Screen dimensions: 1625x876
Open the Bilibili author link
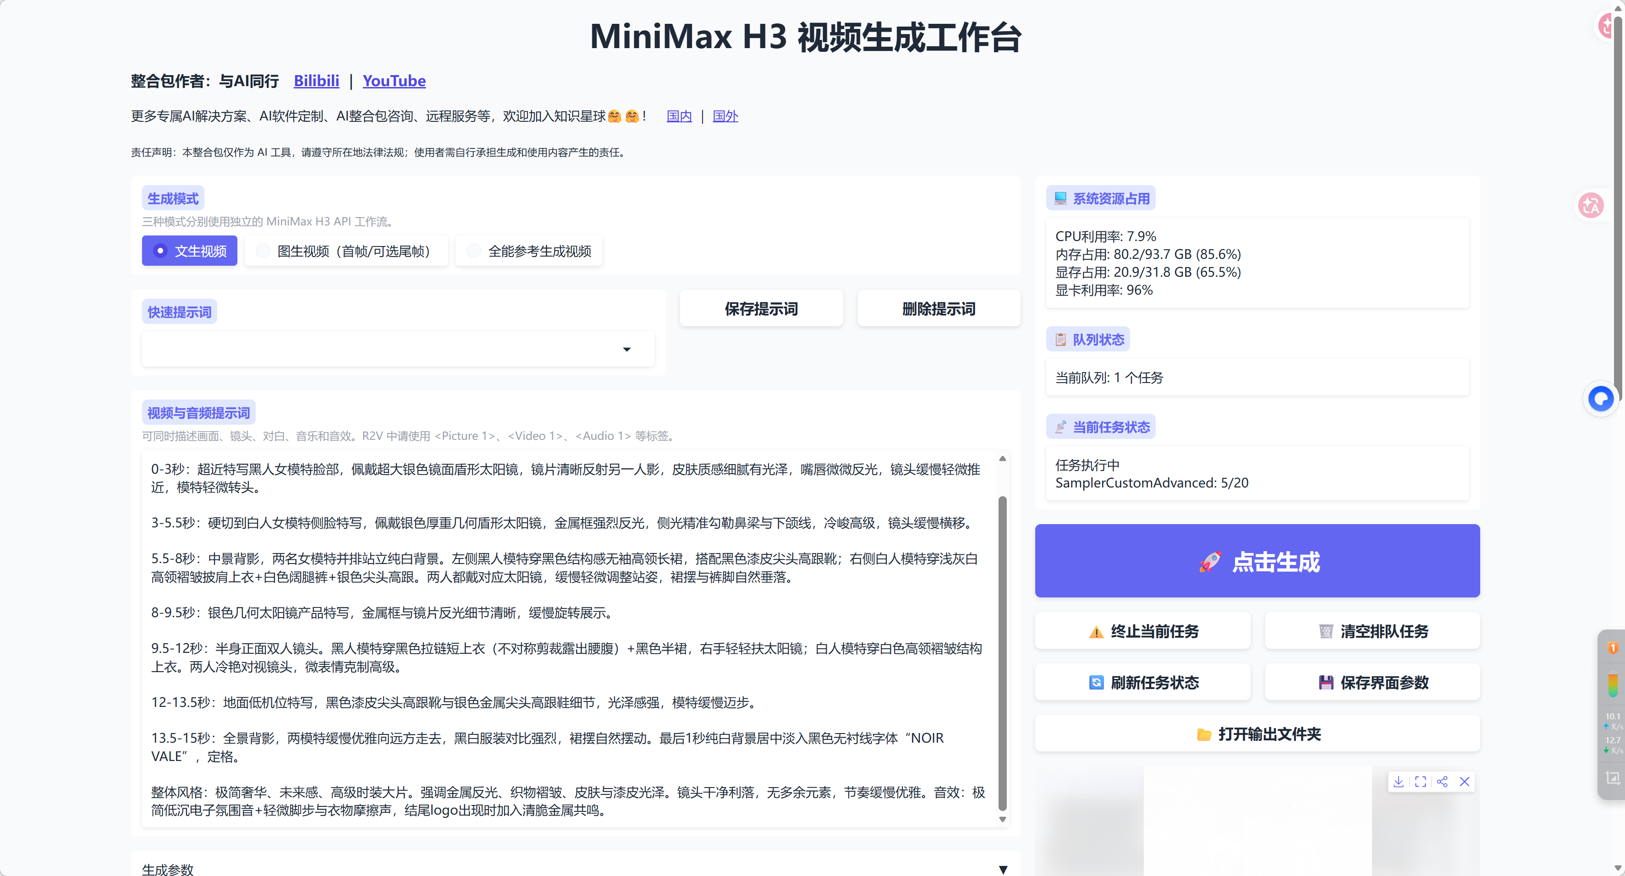pos(317,81)
